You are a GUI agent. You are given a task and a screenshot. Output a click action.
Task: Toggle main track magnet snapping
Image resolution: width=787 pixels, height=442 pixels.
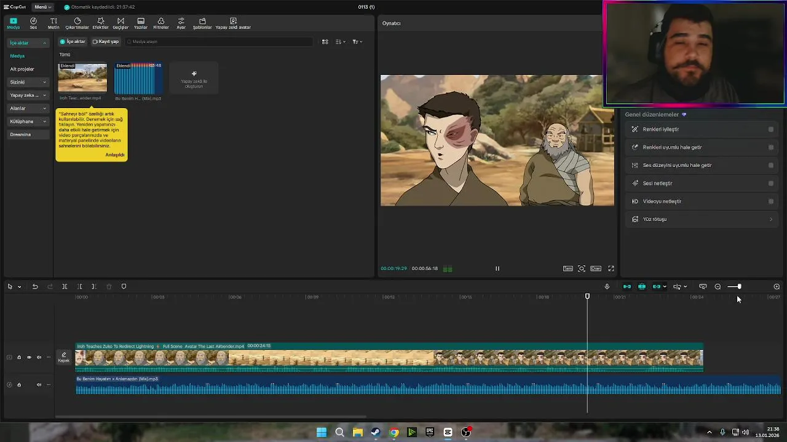[x=627, y=287]
